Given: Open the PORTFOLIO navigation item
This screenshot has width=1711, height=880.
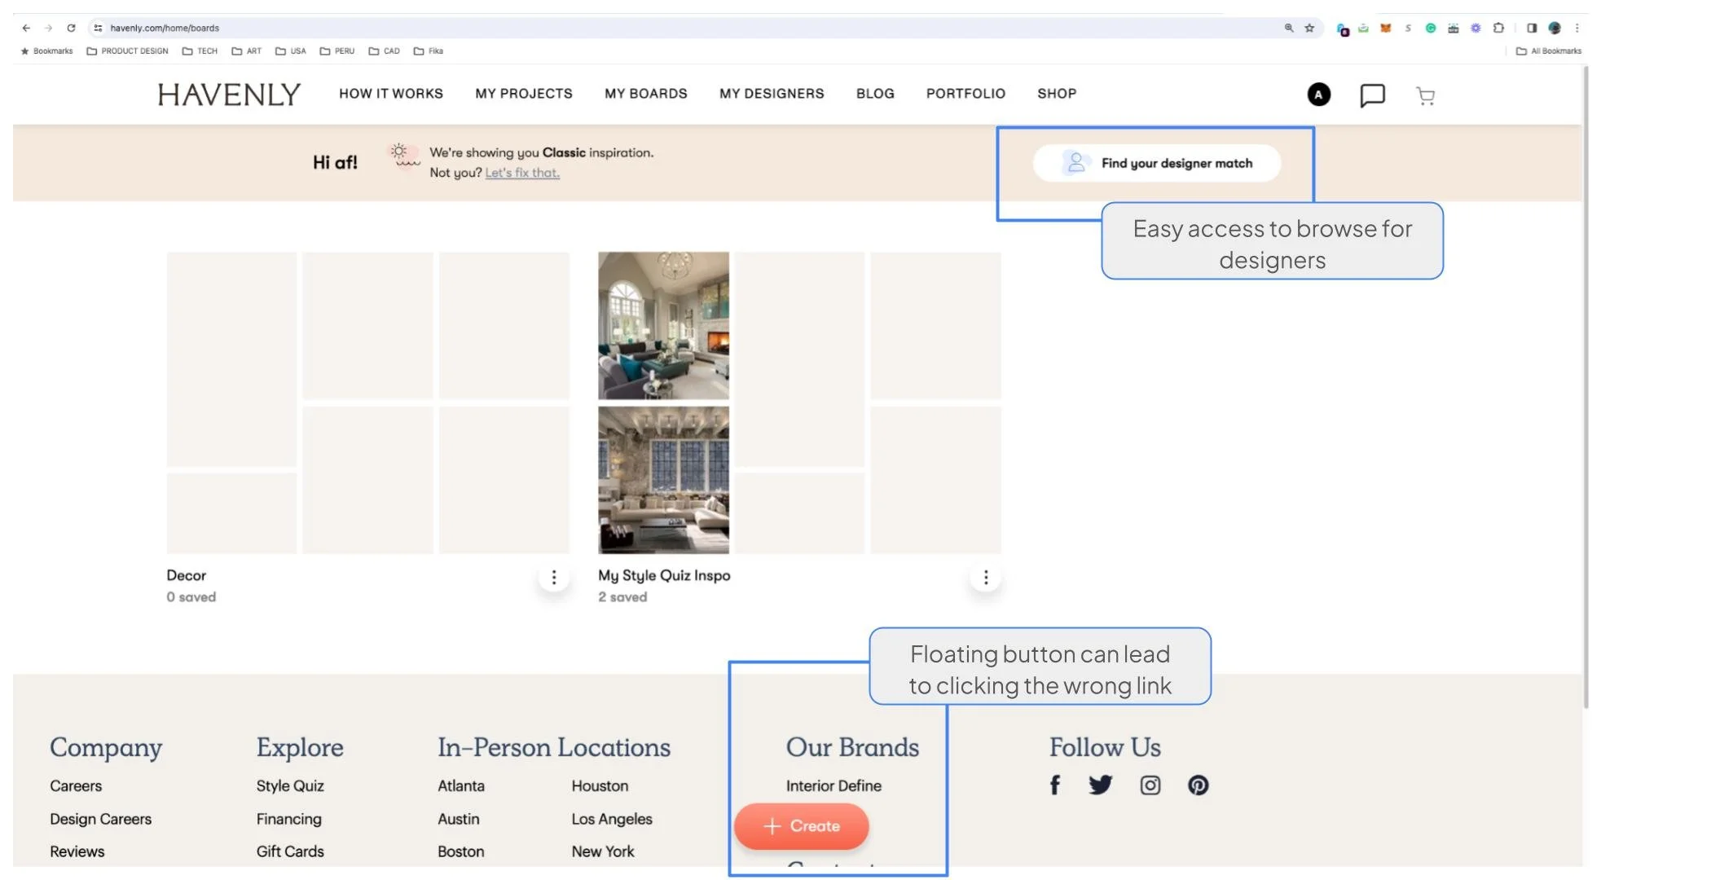Looking at the screenshot, I should (x=965, y=94).
